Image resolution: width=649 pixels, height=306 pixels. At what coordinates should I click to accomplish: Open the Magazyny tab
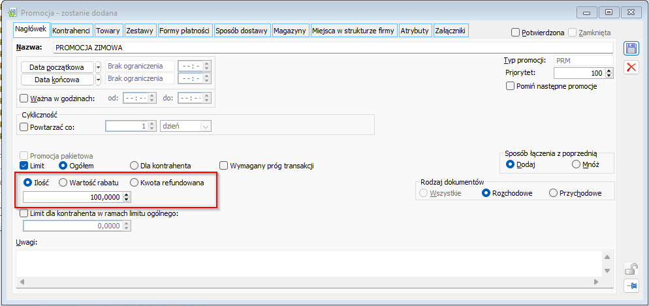coord(290,31)
